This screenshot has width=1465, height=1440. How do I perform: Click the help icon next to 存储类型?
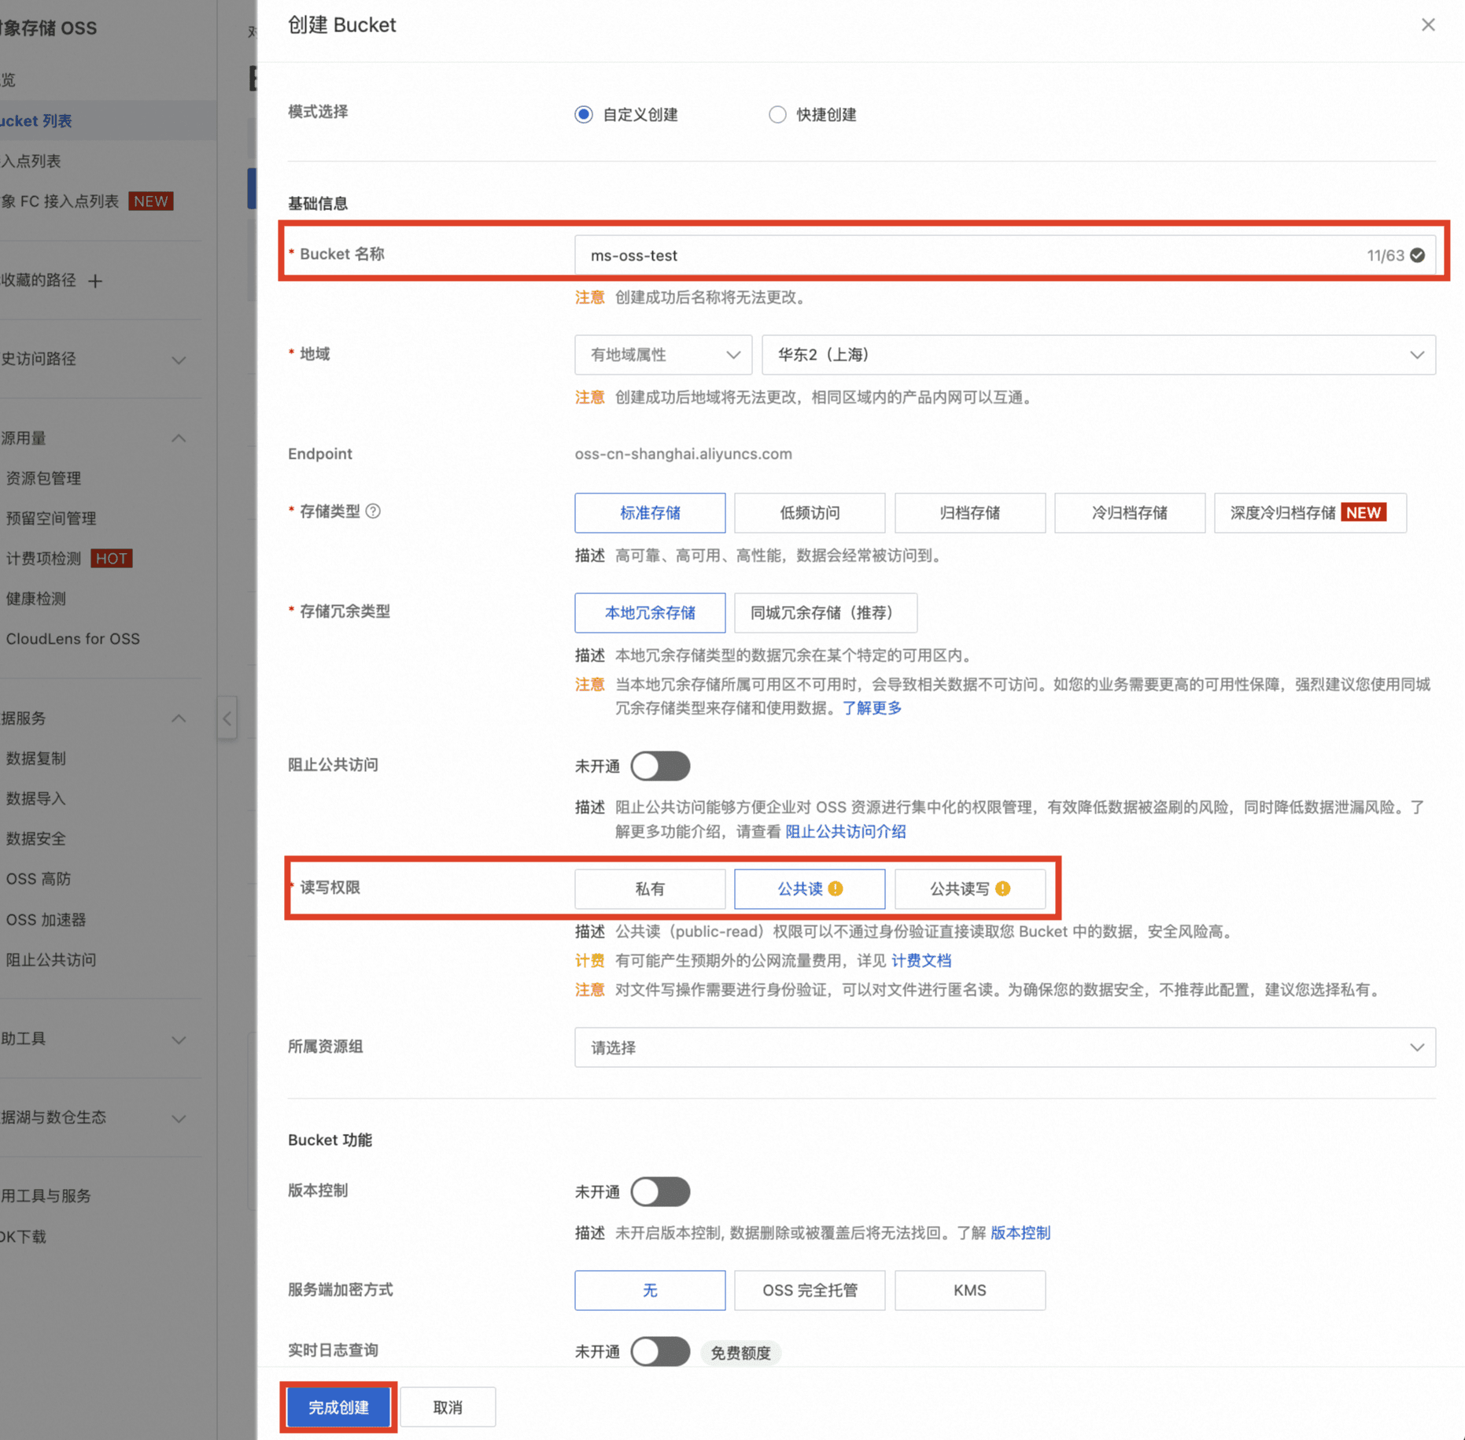374,511
